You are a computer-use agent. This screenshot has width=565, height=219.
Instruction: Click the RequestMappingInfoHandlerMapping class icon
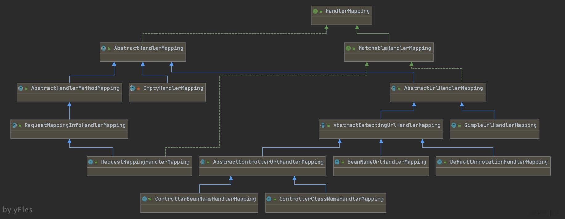tap(14, 125)
